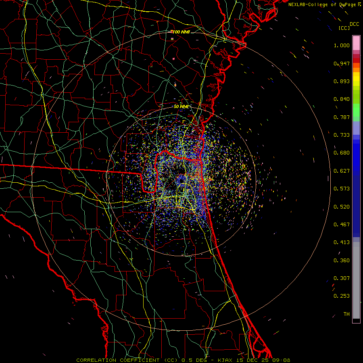Pick the orange segment of the color bar
363x363 pixels.
point(356,70)
